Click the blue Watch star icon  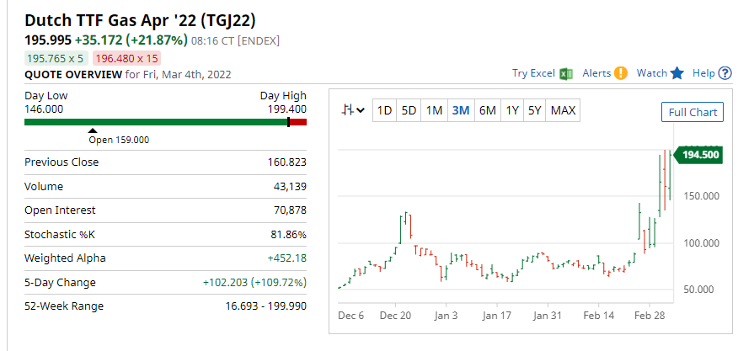[676, 73]
